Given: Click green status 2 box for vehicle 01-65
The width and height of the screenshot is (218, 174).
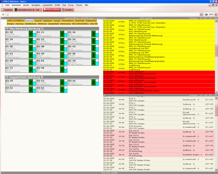Looking at the screenshot, I should (x=62, y=62).
